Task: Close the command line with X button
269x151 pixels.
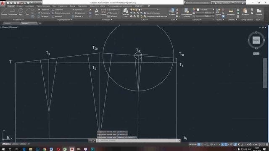Action: click(91, 141)
